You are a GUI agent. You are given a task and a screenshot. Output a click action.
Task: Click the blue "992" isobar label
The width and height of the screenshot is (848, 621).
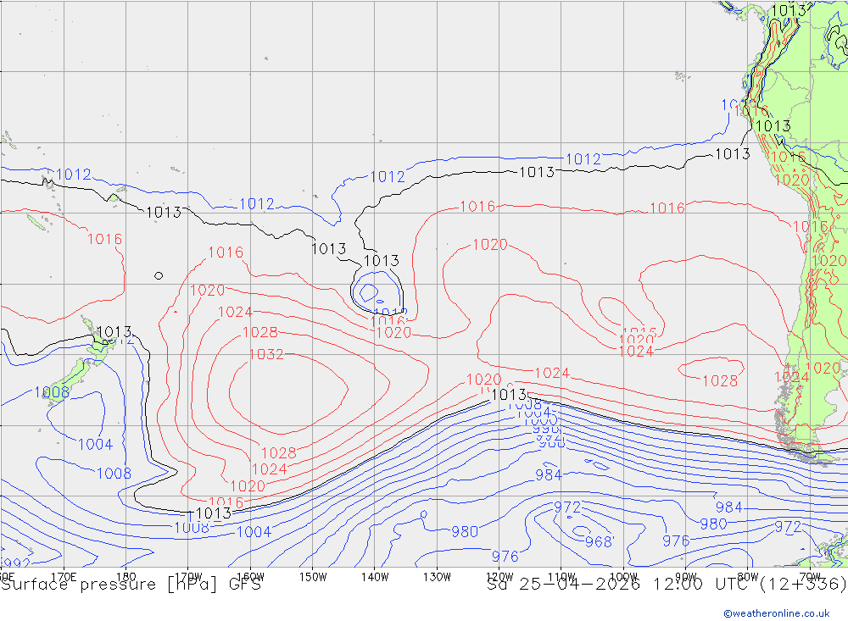pyautogui.click(x=15, y=564)
